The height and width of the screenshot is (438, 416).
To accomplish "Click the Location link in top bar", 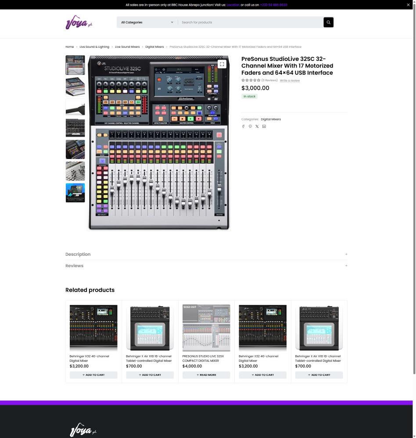I will (233, 4).
